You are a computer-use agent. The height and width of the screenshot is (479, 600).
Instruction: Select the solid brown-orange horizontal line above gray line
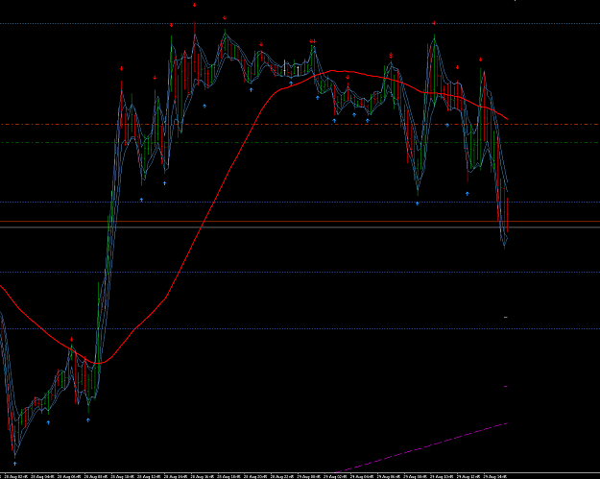point(300,222)
